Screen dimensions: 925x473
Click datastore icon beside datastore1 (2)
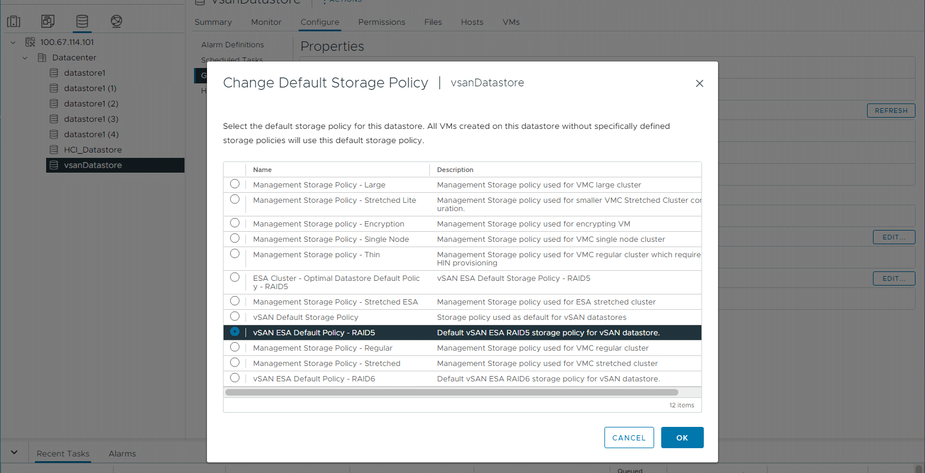(x=54, y=103)
